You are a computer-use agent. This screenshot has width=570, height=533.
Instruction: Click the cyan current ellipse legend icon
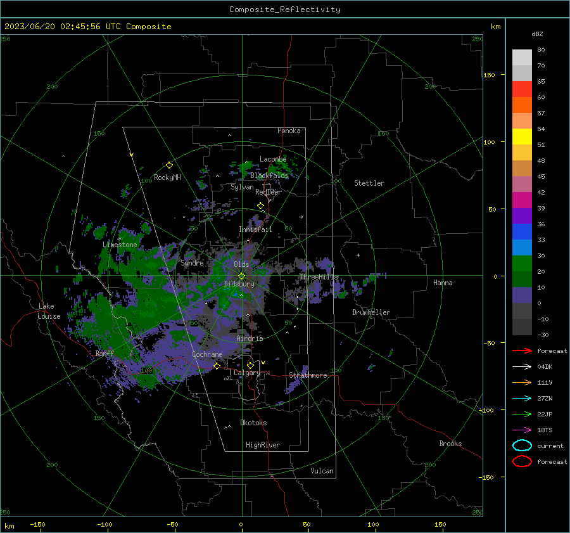pyautogui.click(x=522, y=446)
